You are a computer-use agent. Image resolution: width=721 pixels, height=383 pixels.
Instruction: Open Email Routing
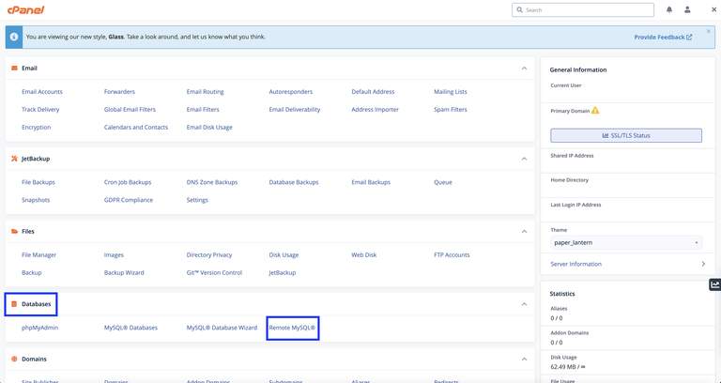[205, 92]
